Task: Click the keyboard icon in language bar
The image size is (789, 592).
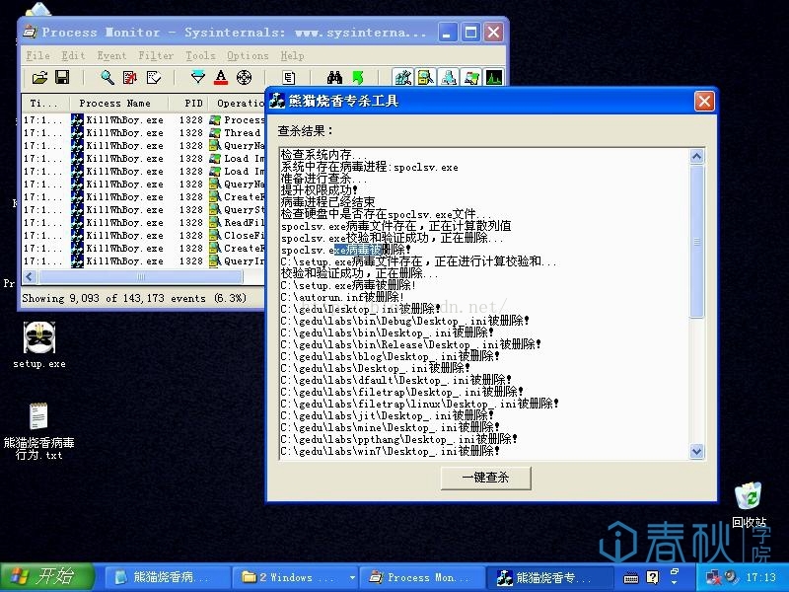Action: click(x=631, y=578)
